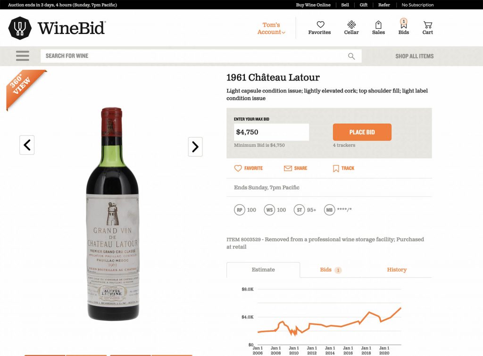Open the hamburger menu
The width and height of the screenshot is (483, 356).
(x=23, y=56)
